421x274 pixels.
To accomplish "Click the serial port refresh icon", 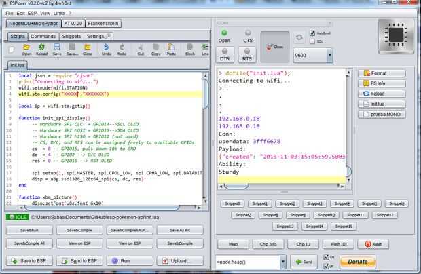I will point(300,37).
